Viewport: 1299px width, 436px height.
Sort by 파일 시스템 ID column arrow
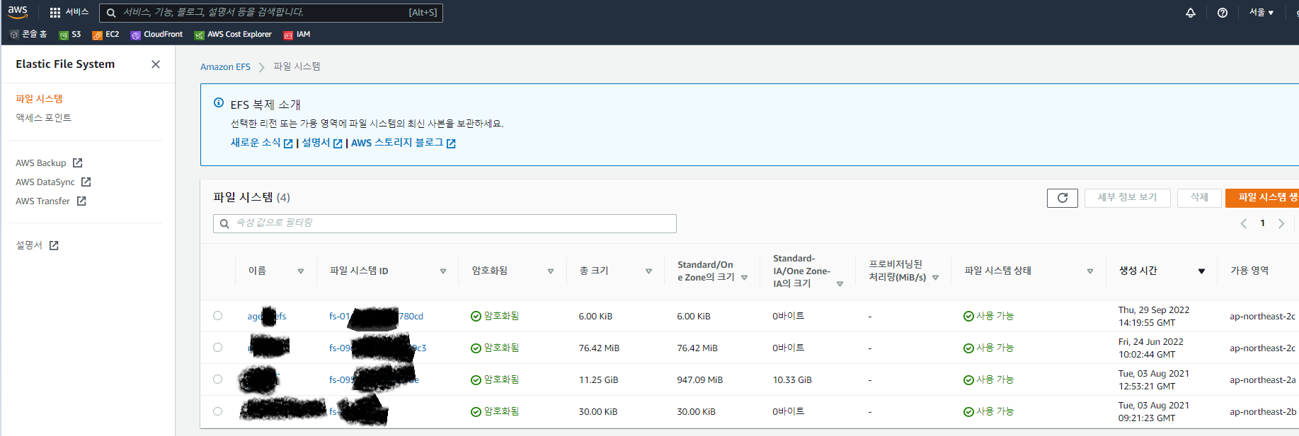[443, 271]
